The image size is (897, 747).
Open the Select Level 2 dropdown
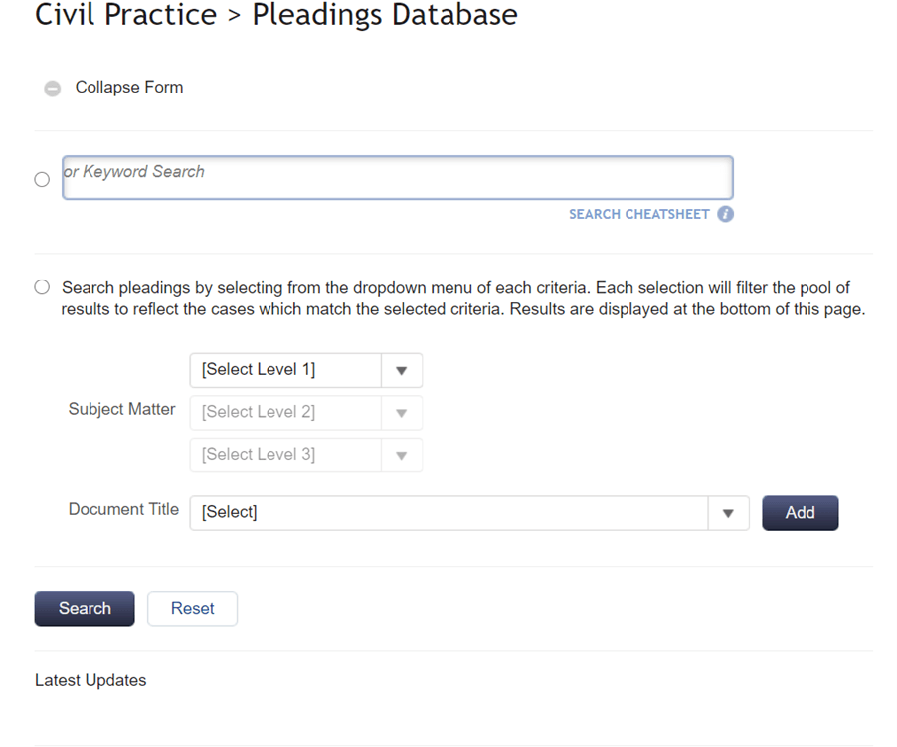coord(306,413)
